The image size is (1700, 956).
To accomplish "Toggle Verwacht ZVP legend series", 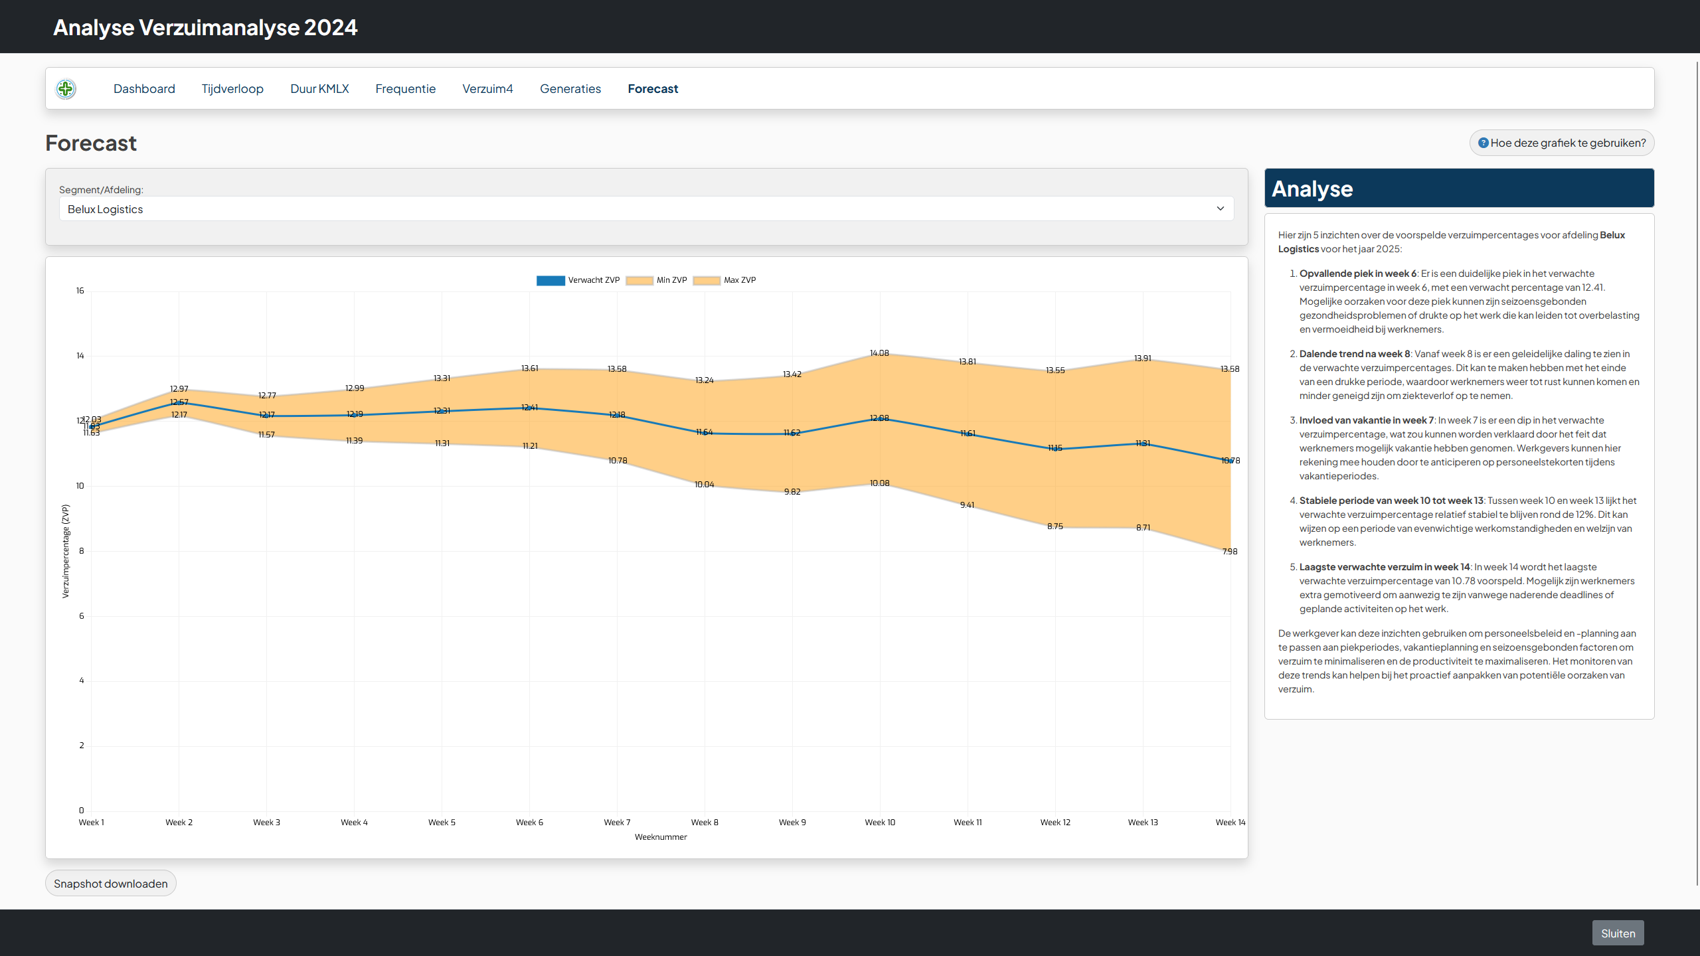I will pyautogui.click(x=593, y=280).
